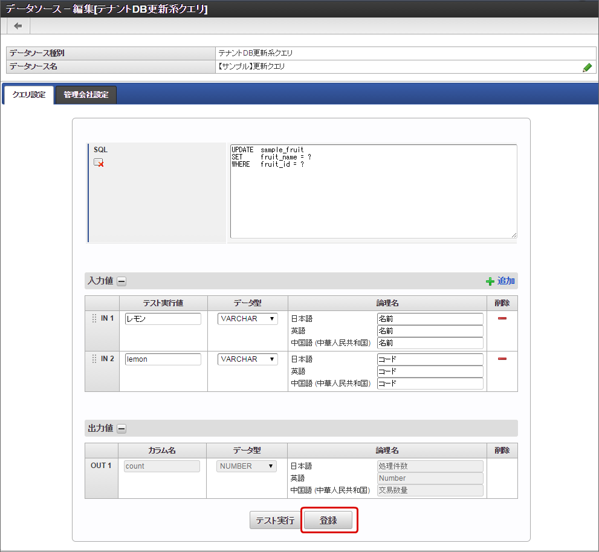599x552 pixels.
Task: Delete input row IN 2 with minus icon
Action: tap(502, 359)
